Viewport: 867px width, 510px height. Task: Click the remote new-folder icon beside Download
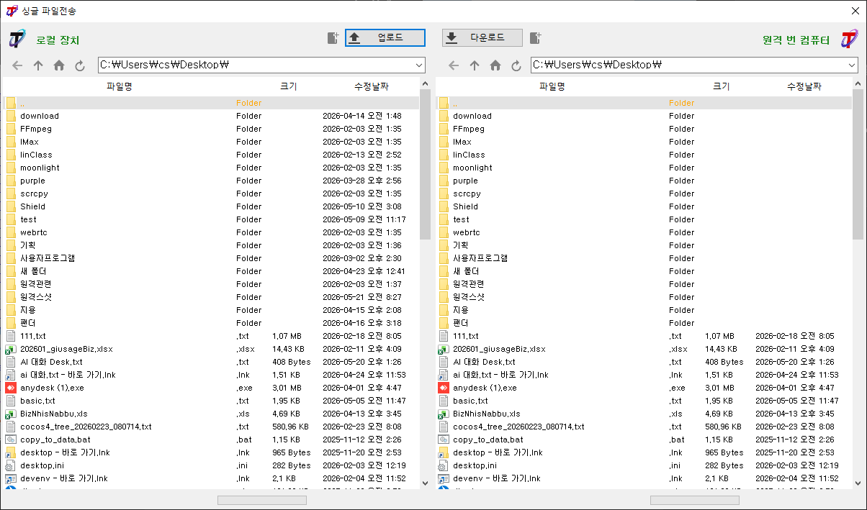(x=535, y=38)
